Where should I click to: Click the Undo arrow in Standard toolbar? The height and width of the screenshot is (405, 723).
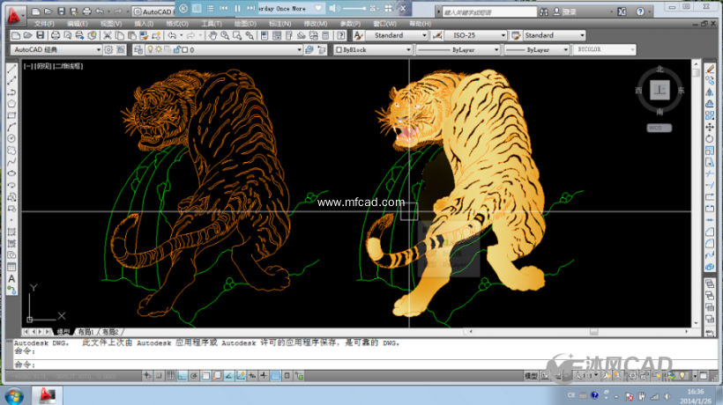tap(172, 35)
